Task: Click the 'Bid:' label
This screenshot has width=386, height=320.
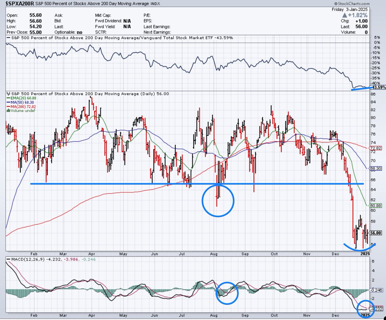Action: tap(59, 21)
